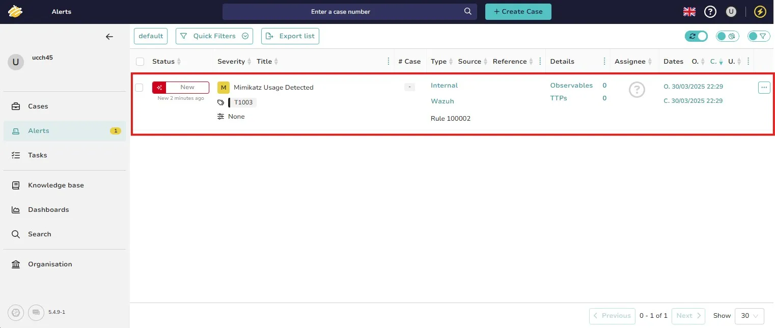Collapse sidebar with the back arrow
The image size is (775, 328).
[109, 37]
